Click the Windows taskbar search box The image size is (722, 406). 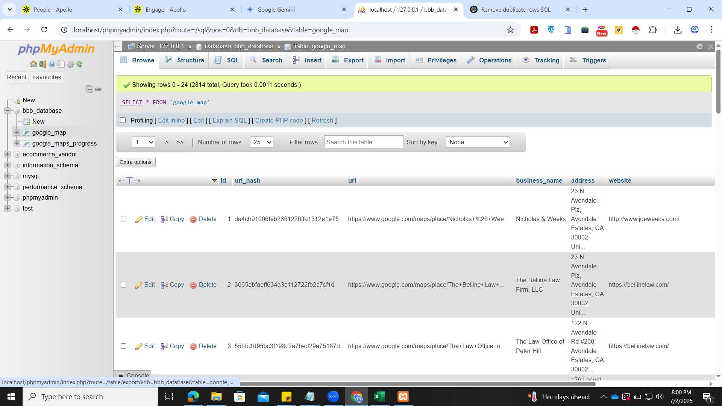[x=90, y=397]
